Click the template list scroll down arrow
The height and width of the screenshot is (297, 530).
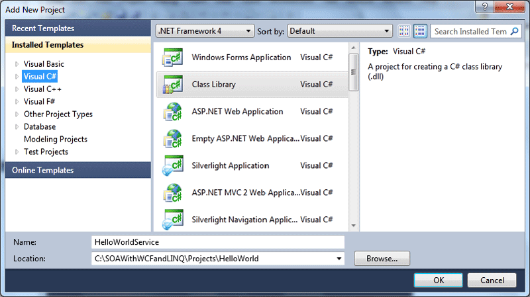click(353, 226)
